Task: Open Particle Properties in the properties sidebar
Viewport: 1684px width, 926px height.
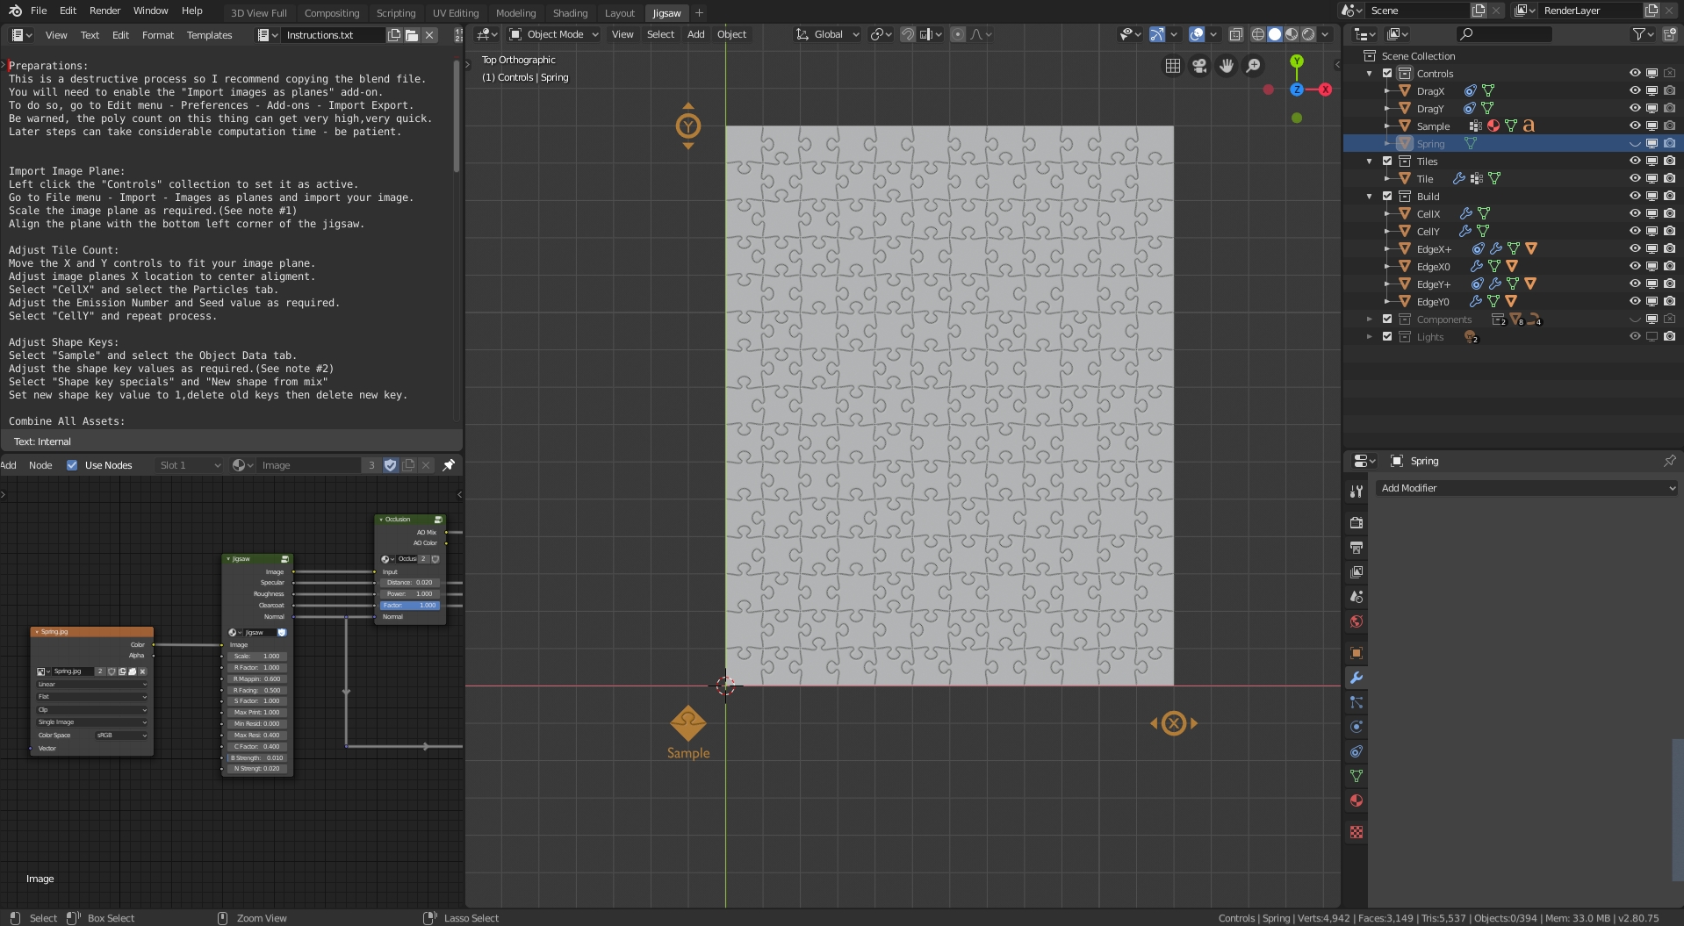Action: (x=1357, y=703)
